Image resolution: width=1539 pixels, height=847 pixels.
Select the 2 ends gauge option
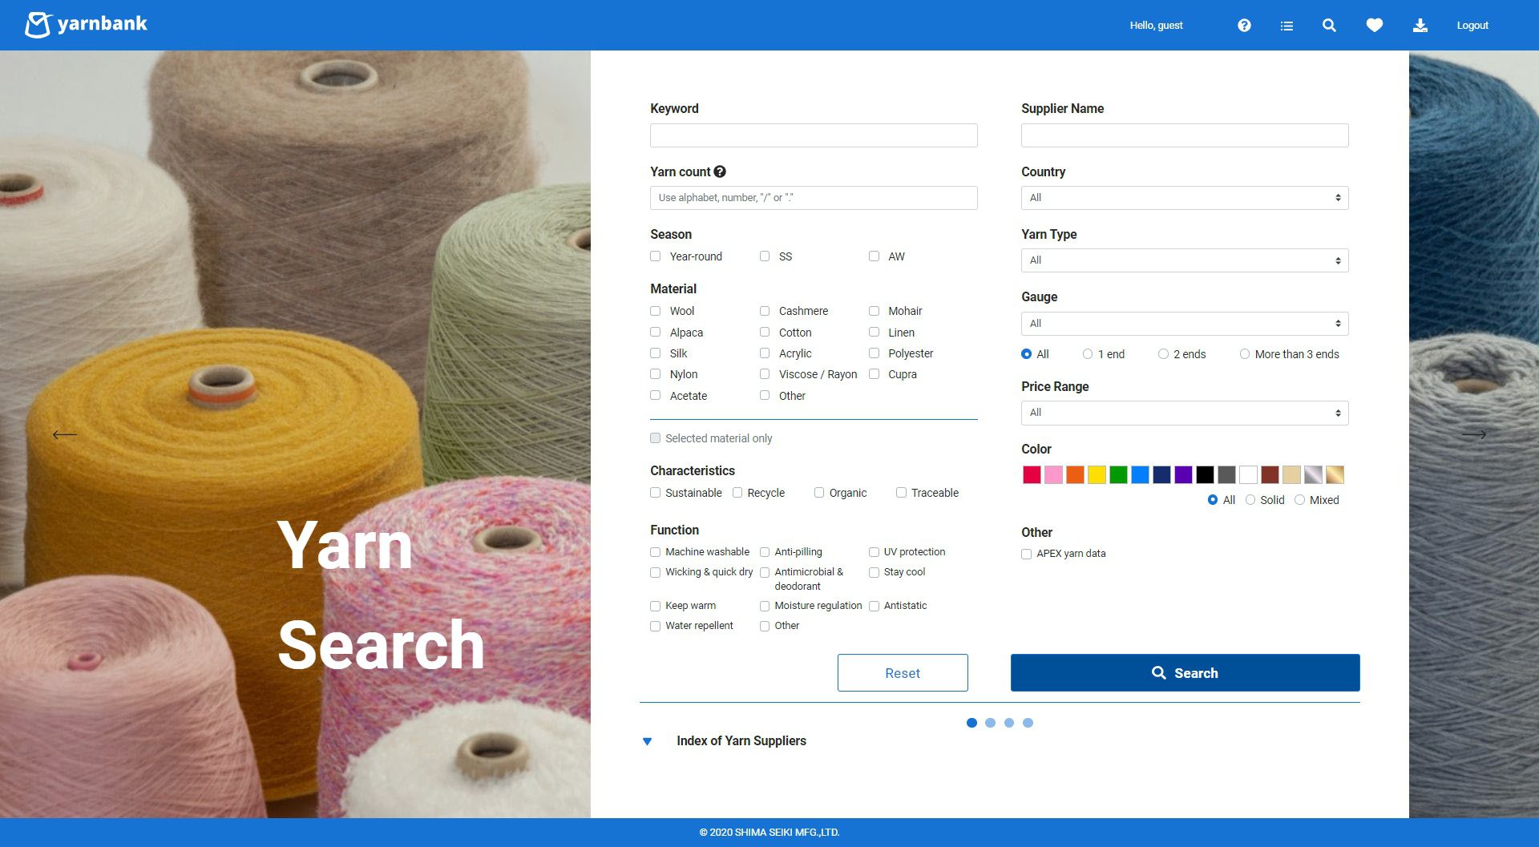1163,353
